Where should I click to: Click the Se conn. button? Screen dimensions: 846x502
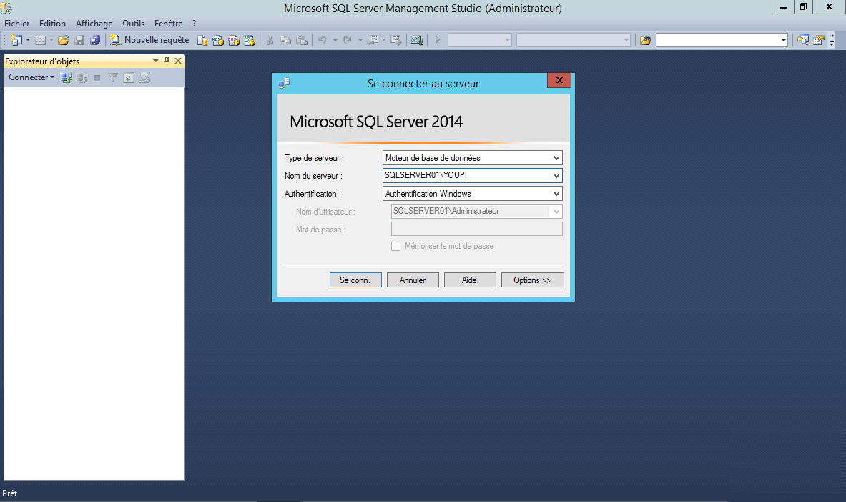(355, 280)
